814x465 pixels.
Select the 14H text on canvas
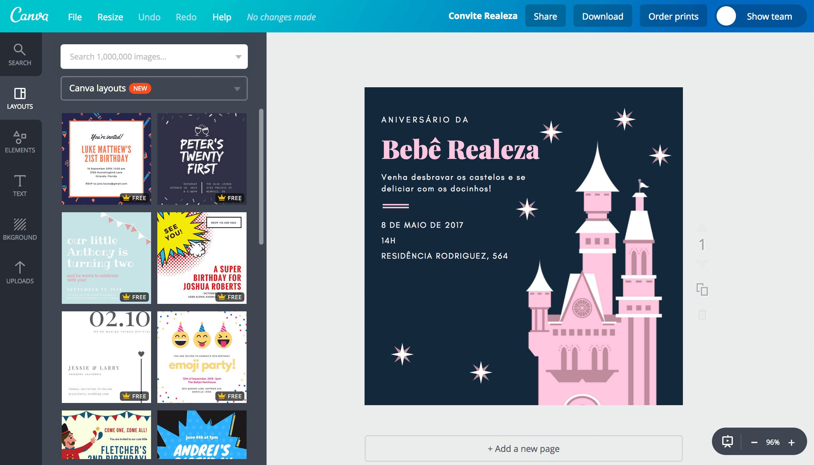[388, 241]
